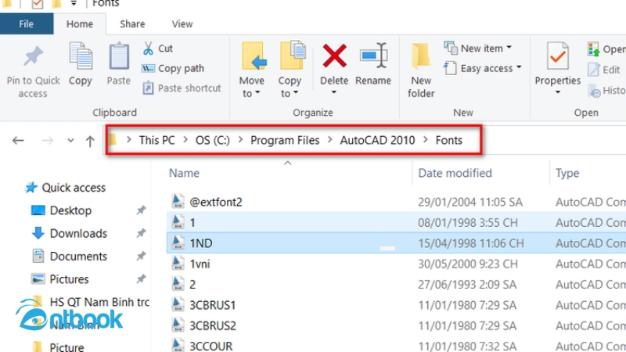Click date 27/06/1993 2:09 SA
Image resolution: width=626 pixels, height=352 pixels.
tap(467, 285)
